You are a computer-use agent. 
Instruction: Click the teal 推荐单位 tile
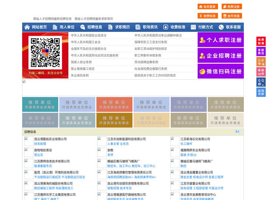tap(40, 104)
